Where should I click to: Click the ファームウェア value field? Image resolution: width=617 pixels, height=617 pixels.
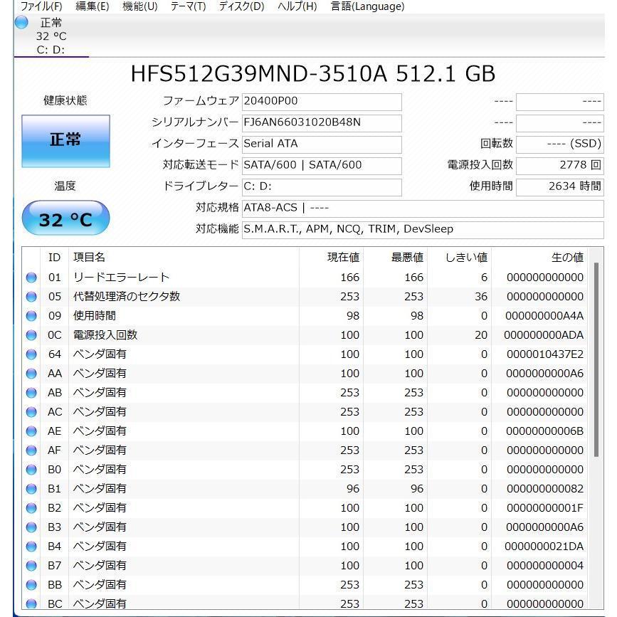[x=320, y=101]
